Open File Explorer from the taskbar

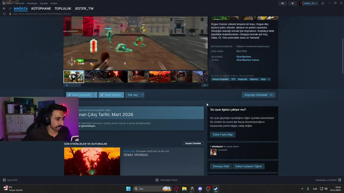184,189
